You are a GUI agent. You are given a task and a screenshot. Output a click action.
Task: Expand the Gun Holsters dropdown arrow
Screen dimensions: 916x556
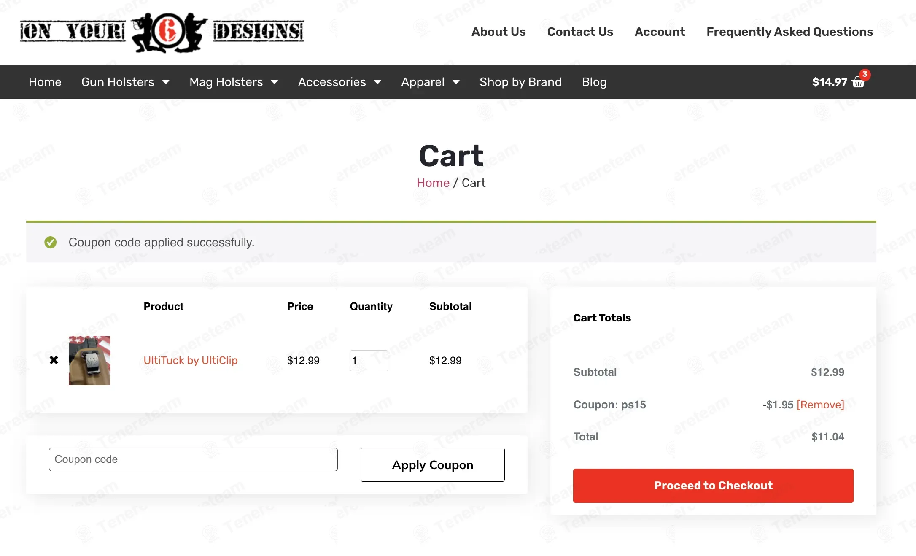tap(166, 82)
